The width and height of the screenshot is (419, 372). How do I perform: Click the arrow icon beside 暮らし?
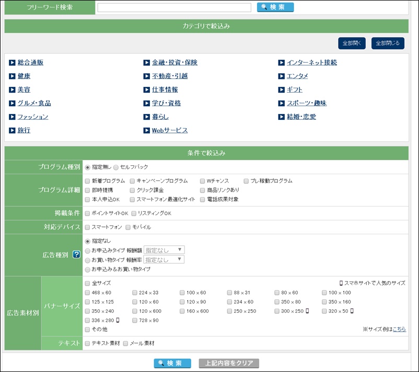[x=146, y=117]
